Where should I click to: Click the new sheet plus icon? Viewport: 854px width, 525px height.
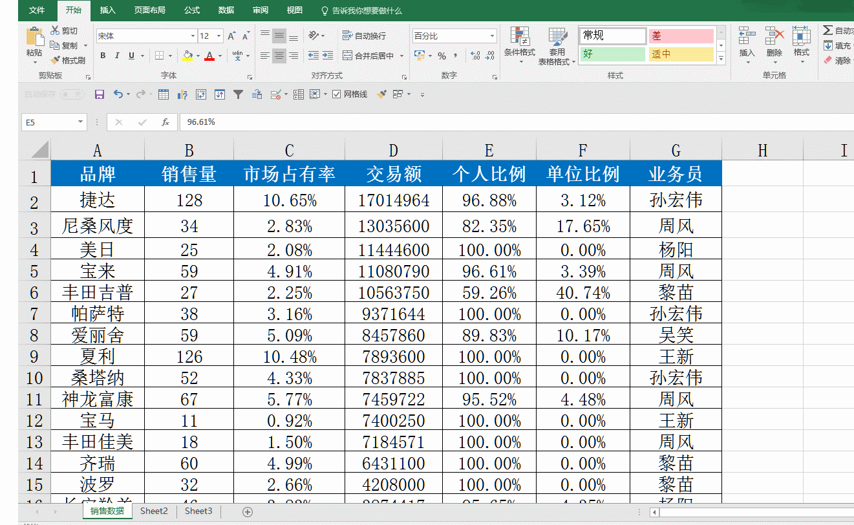point(247,511)
